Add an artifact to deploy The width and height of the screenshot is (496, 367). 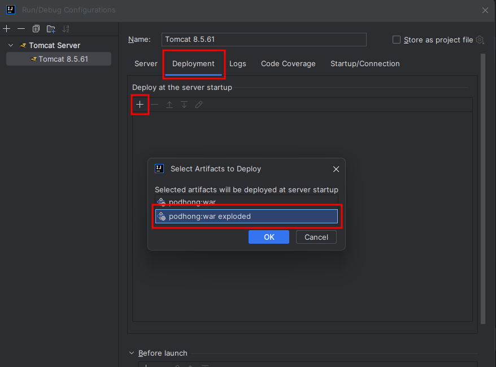[x=140, y=105]
